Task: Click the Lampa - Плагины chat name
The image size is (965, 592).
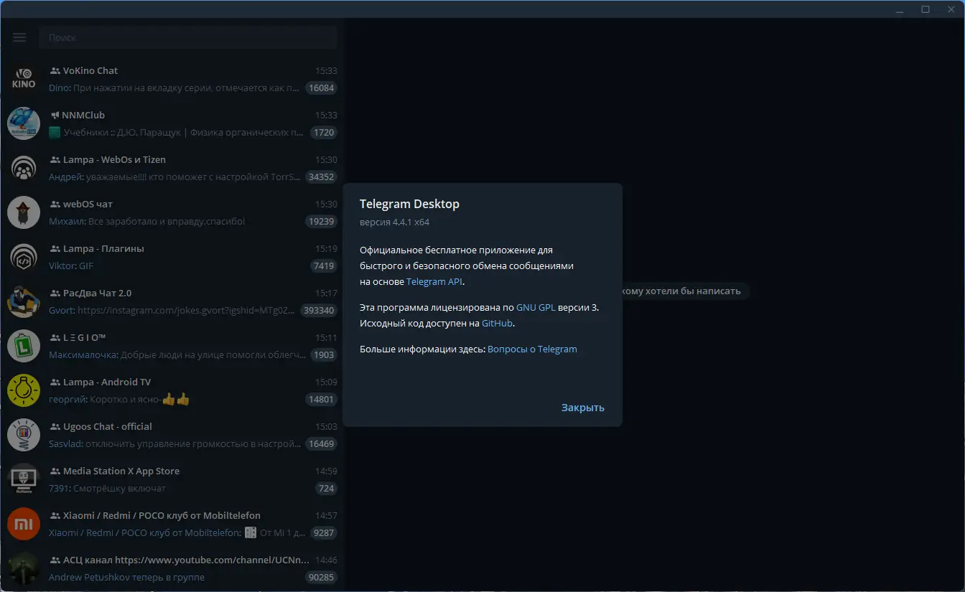Action: point(103,249)
